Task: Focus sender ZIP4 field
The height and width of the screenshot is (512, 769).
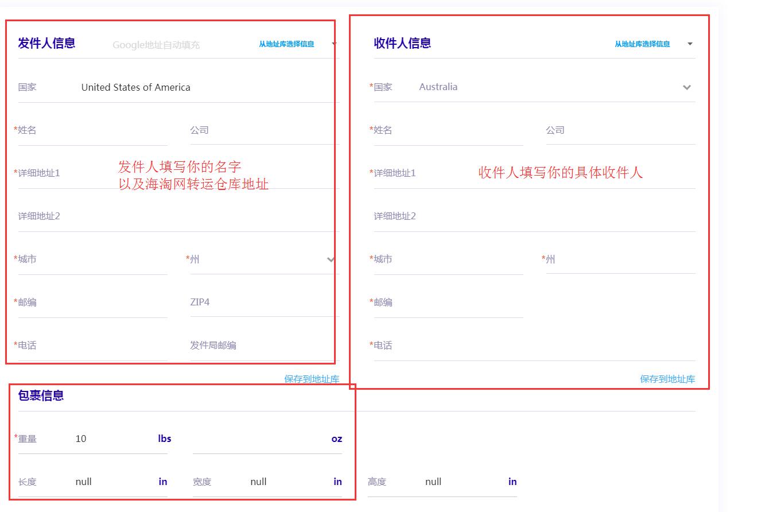Action: tap(265, 302)
